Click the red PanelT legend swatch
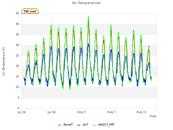173x130 pixels. (59, 125)
